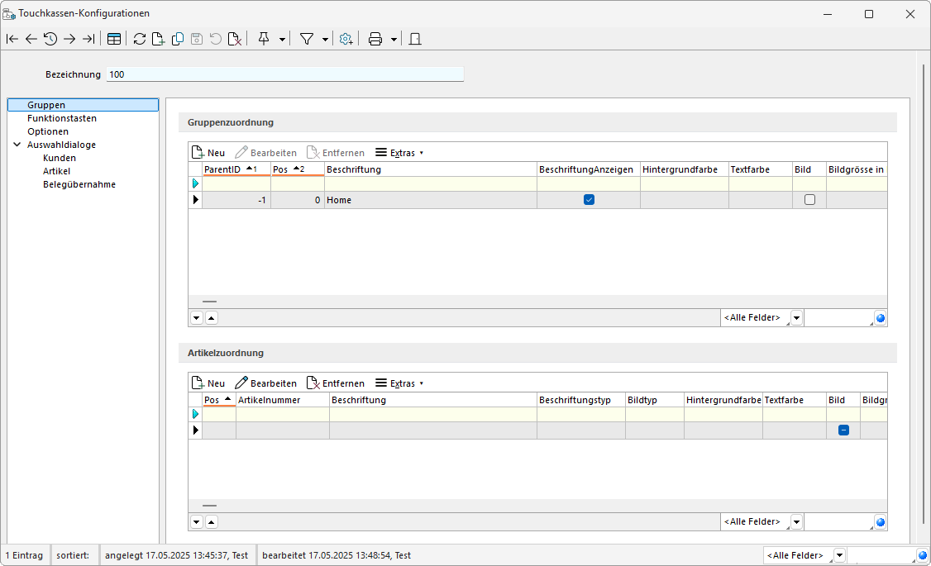Viewport: 931px width, 566px height.
Task: Toggle Bild checkbox in Artikelzuordnung row
Action: click(x=843, y=430)
